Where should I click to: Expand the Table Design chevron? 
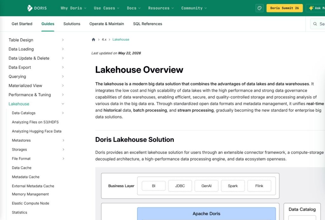pyautogui.click(x=63, y=40)
